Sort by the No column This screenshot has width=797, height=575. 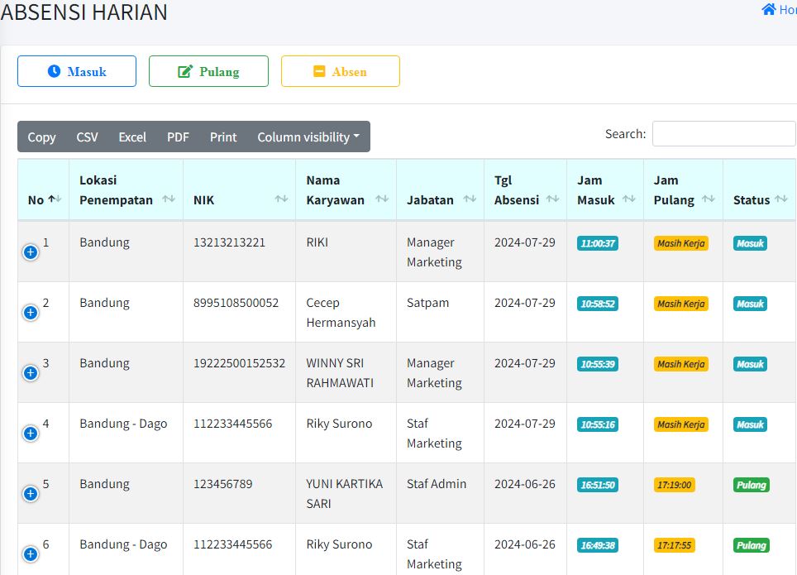point(44,189)
